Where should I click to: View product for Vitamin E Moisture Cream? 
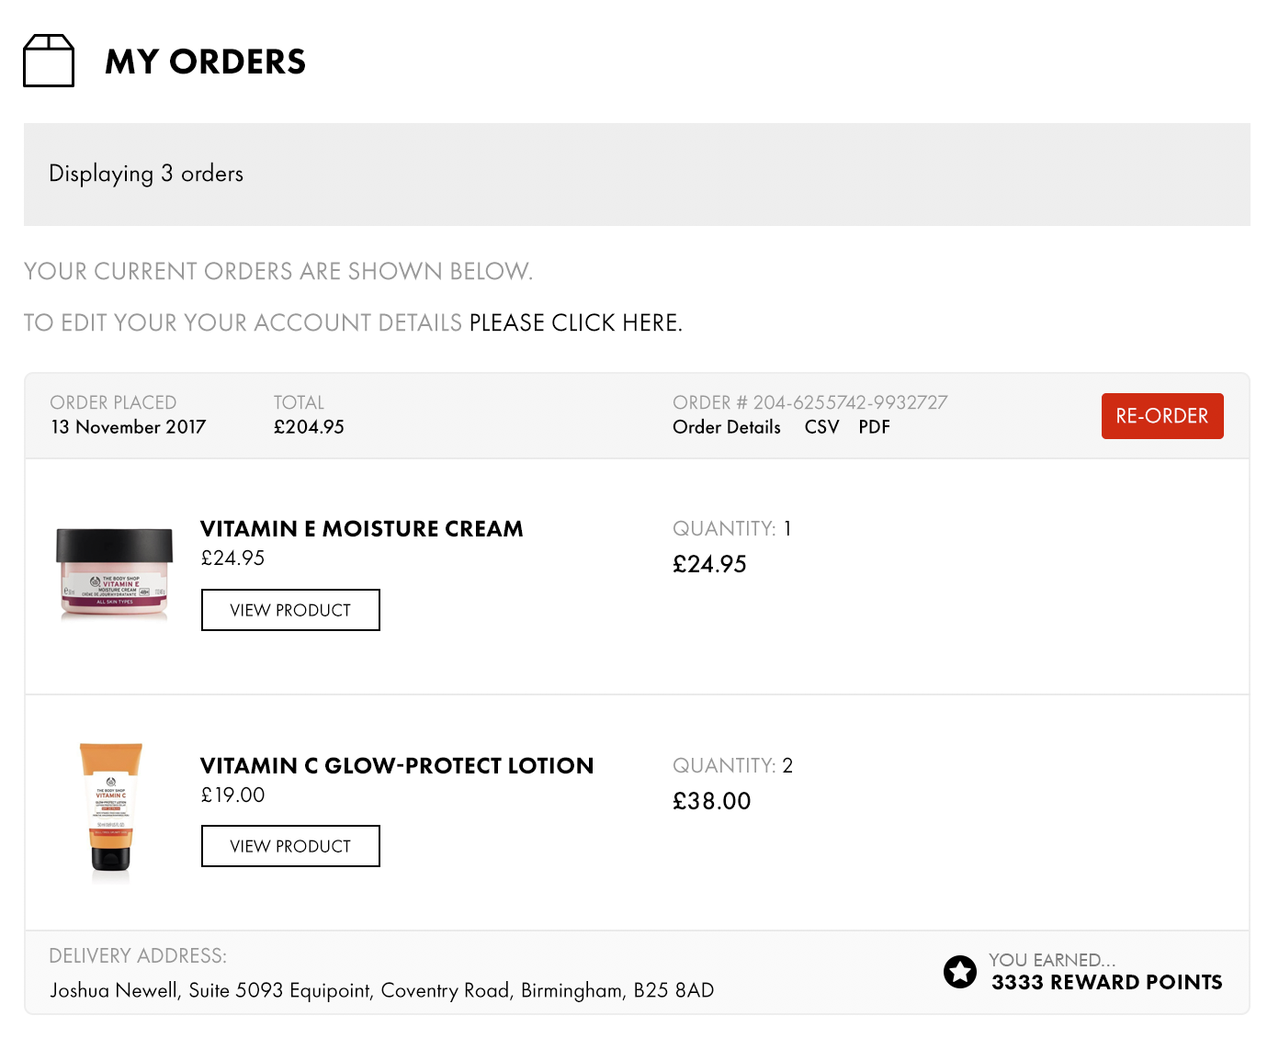[x=290, y=610]
